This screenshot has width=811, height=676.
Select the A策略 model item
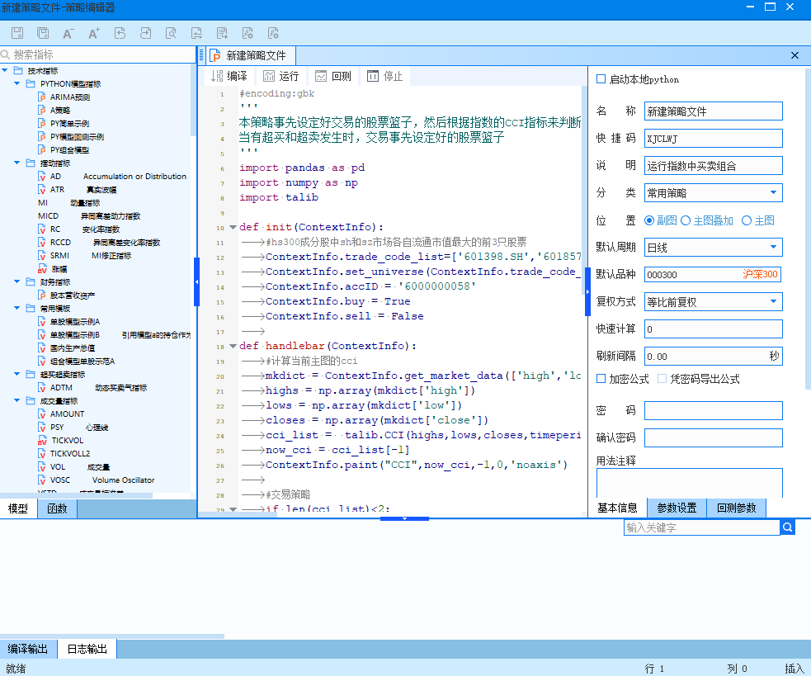[54, 111]
